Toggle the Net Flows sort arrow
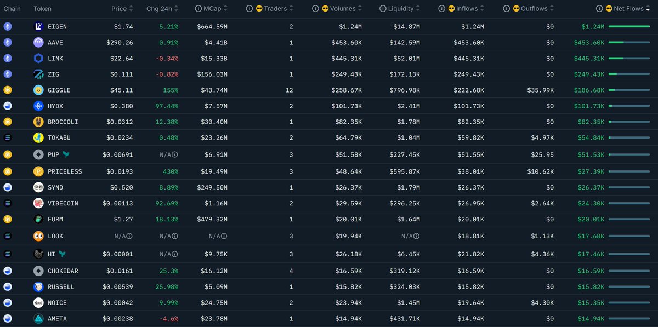 click(648, 9)
